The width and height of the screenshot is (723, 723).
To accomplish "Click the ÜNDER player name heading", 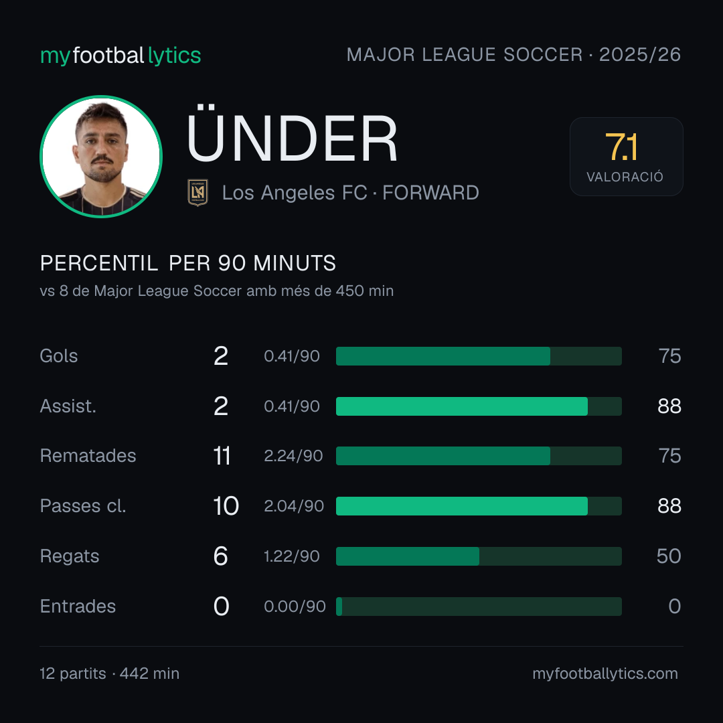I will click(292, 134).
